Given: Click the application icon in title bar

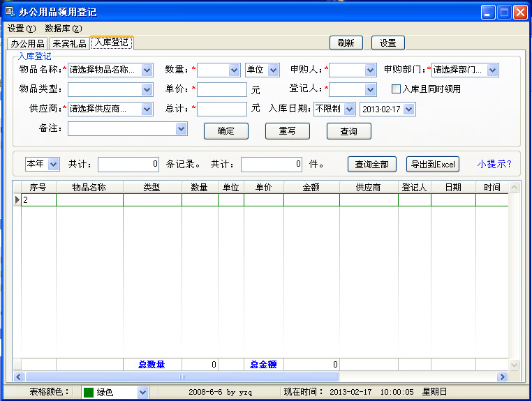Looking at the screenshot, I should click(10, 12).
